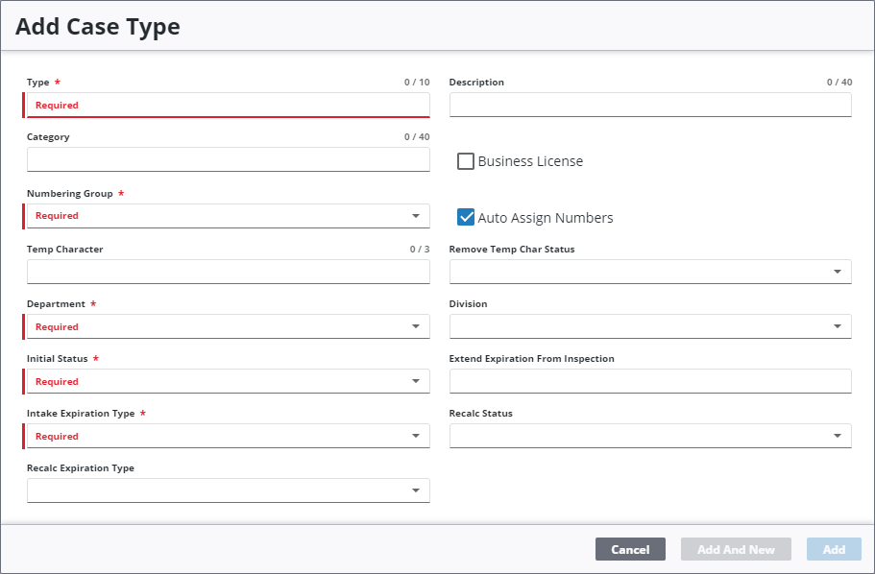Image resolution: width=875 pixels, height=574 pixels.
Task: Expand the Department dropdown list
Action: click(228, 327)
